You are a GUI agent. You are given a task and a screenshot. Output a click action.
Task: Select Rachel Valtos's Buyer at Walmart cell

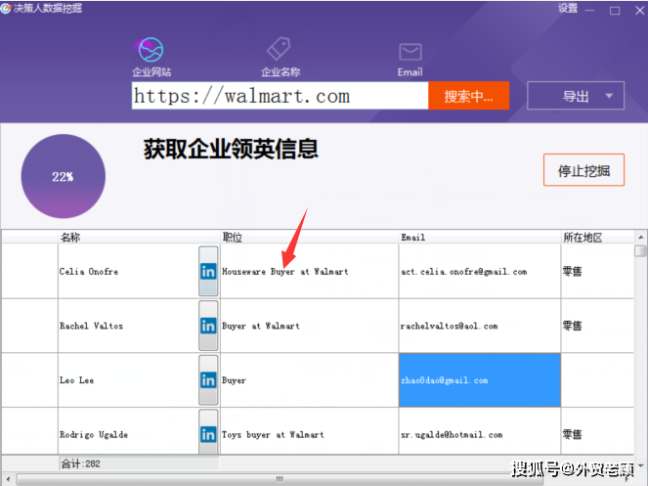309,326
